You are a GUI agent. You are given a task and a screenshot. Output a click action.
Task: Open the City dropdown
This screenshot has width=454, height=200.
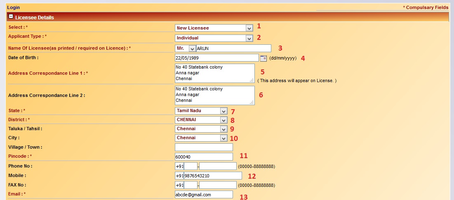(x=201, y=138)
